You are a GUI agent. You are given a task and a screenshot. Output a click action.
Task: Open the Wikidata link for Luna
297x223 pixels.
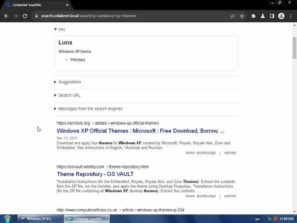pos(77,60)
